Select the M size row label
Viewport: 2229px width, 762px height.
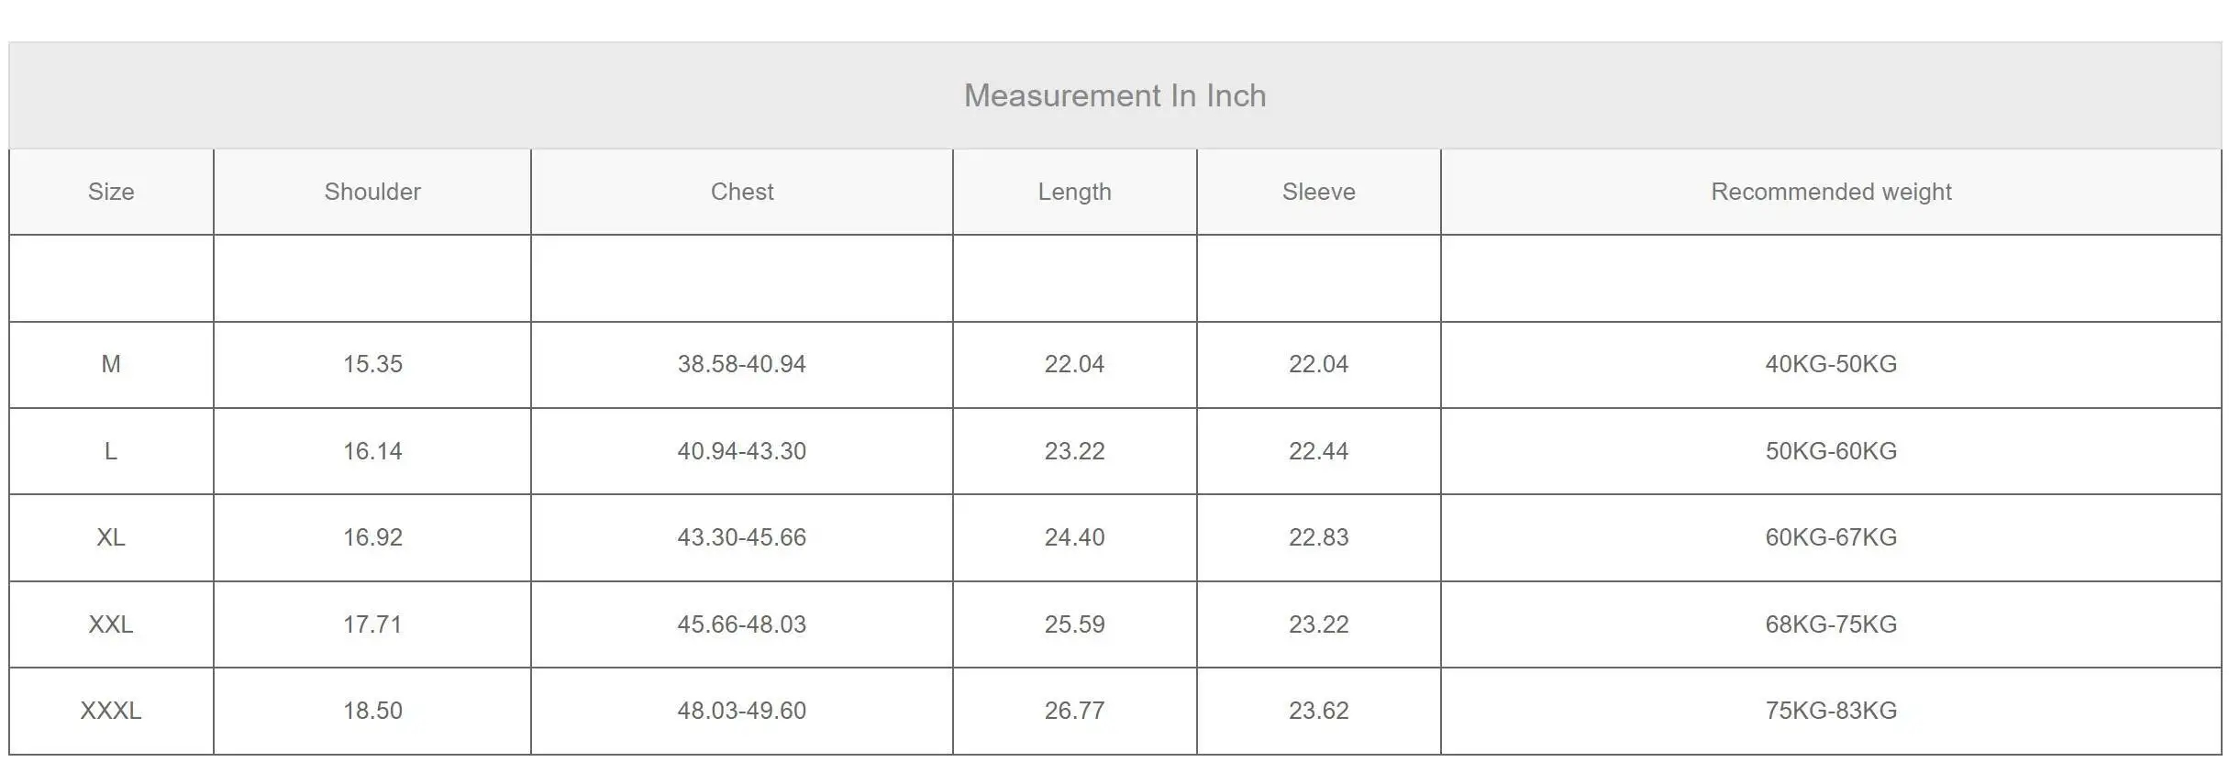pos(111,364)
